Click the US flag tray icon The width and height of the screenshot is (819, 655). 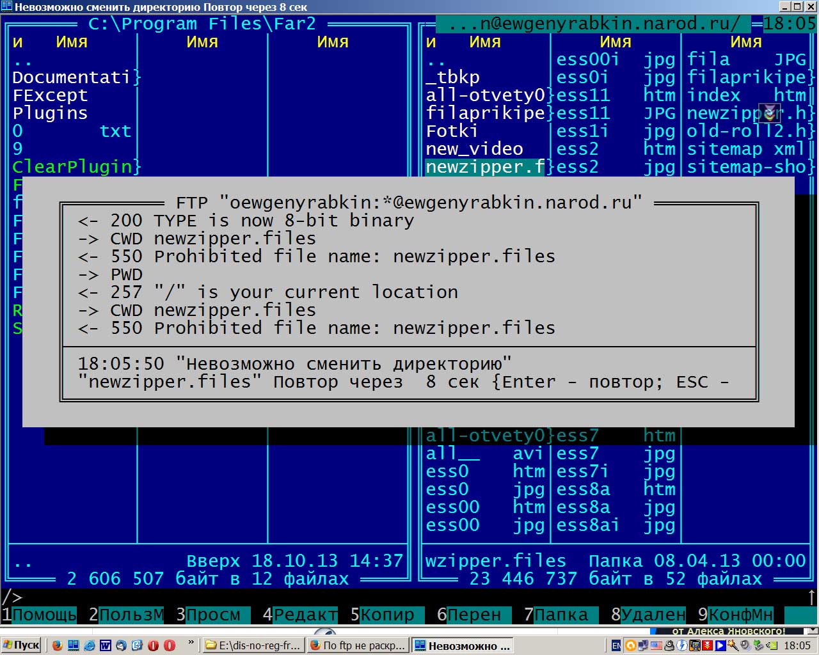click(x=656, y=645)
